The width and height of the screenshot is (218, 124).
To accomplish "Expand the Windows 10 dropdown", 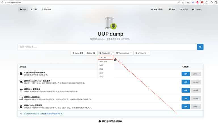I will click(142, 53).
